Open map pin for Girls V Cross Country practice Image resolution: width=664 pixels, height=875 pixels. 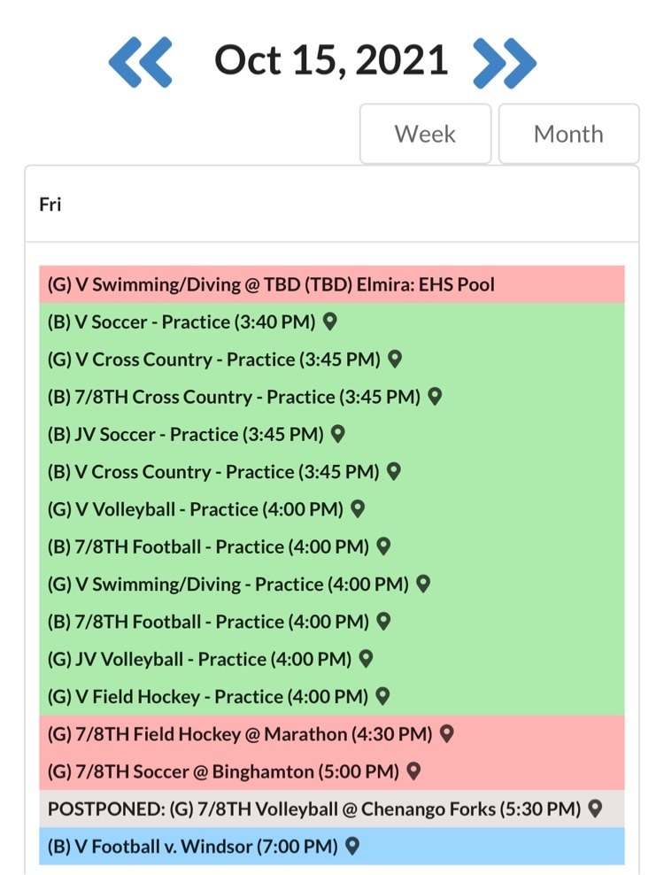395,359
